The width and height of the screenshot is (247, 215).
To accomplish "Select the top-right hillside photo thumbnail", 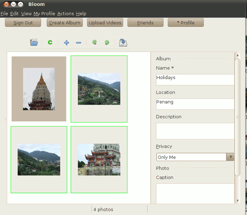I will coord(99,89).
